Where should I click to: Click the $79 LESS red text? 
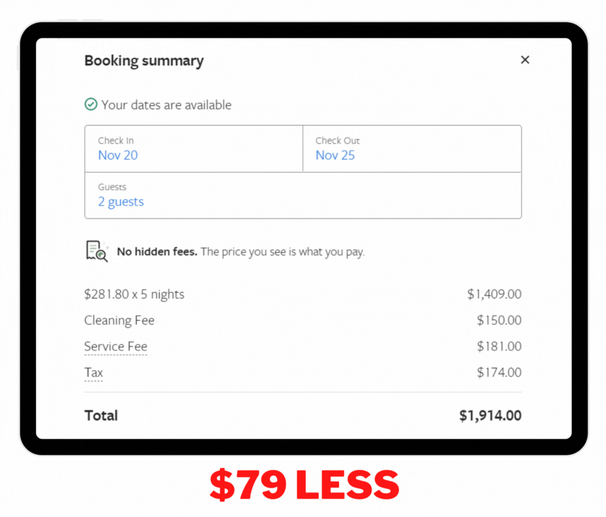pos(304,485)
